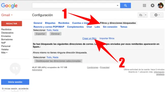Open Reenvío y correo POP/IMAP tab
The image size is (165, 92).
(x=49, y=27)
